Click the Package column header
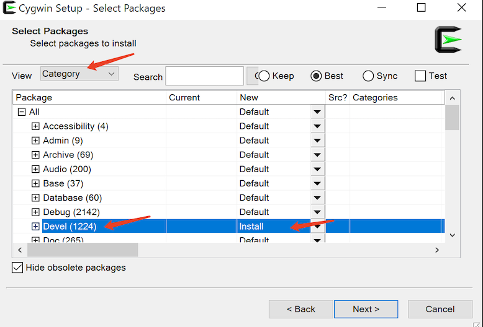Viewport: 483px width, 327px height. point(89,97)
